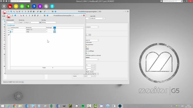This screenshot has width=193, height=108.
Task: Click New record in Produktionsschemacykler toolbar
Action: pos(12,16)
